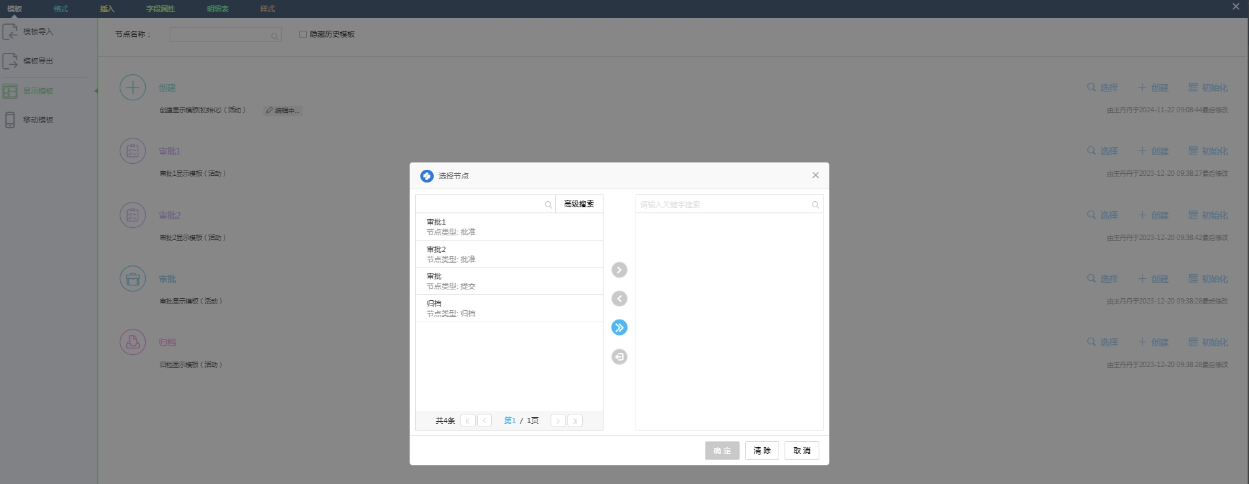Image resolution: width=1249 pixels, height=484 pixels.
Task: Switch to the 字段属性 tab
Action: 160,9
